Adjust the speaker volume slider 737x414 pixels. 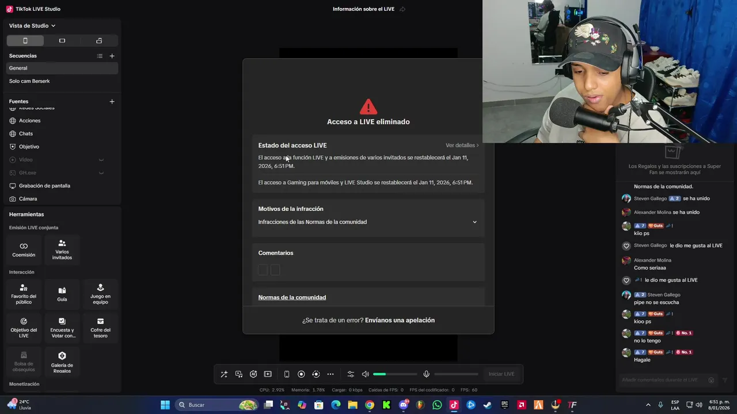[395, 374]
